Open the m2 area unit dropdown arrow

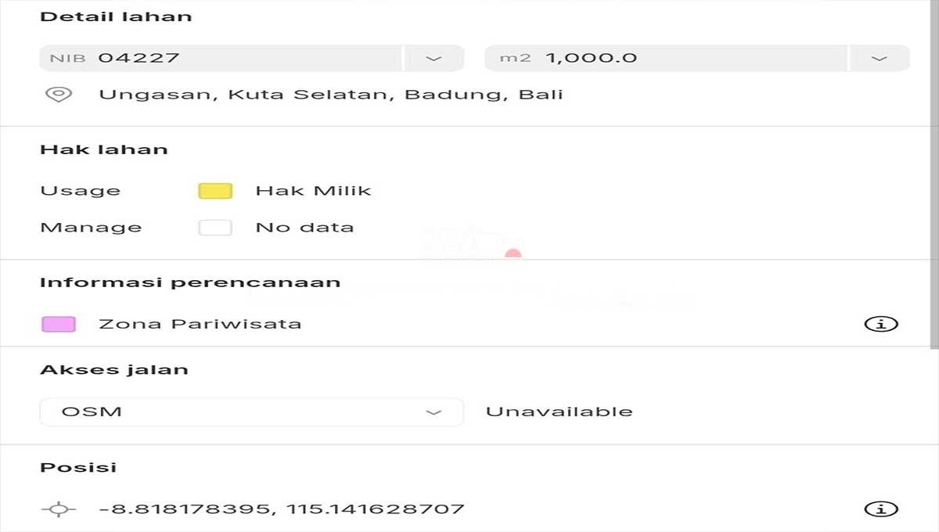point(880,58)
